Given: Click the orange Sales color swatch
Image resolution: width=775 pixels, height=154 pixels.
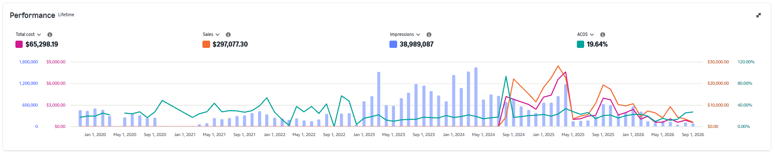Looking at the screenshot, I should click(x=206, y=44).
